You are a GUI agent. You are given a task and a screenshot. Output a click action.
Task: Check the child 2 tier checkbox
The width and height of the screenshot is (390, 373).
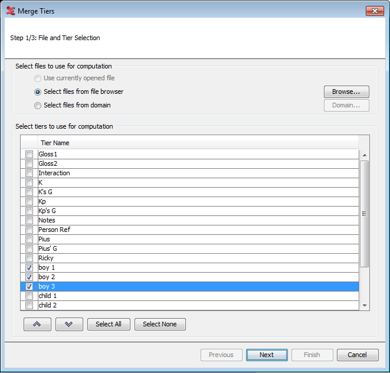29,306
